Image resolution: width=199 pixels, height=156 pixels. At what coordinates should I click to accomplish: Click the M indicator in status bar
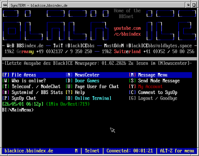pos(76,151)
